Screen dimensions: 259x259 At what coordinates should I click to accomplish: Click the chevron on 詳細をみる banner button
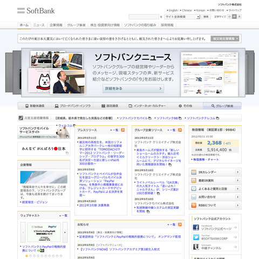click(x=160, y=88)
